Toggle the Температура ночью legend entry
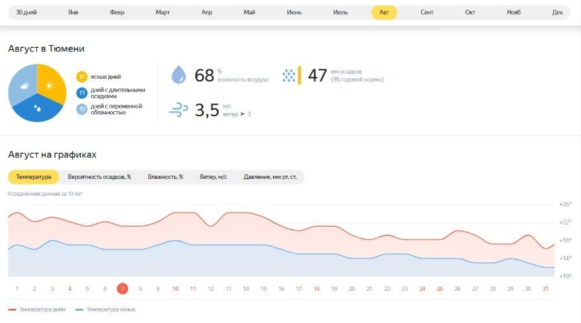Image resolution: width=581 pixels, height=323 pixels. pos(105,309)
